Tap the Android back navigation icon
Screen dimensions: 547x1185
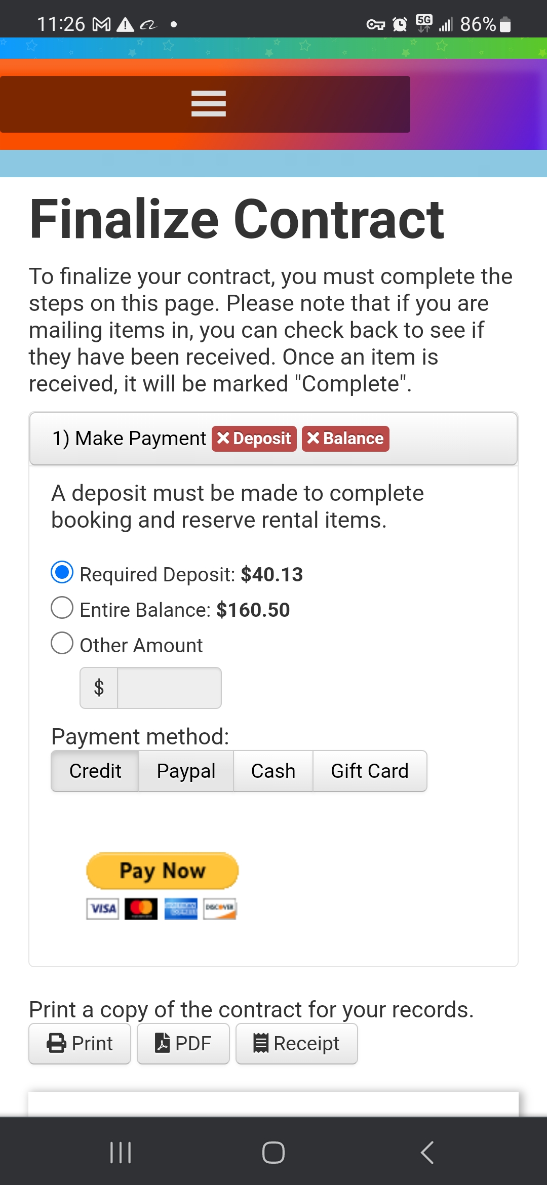click(x=427, y=1153)
